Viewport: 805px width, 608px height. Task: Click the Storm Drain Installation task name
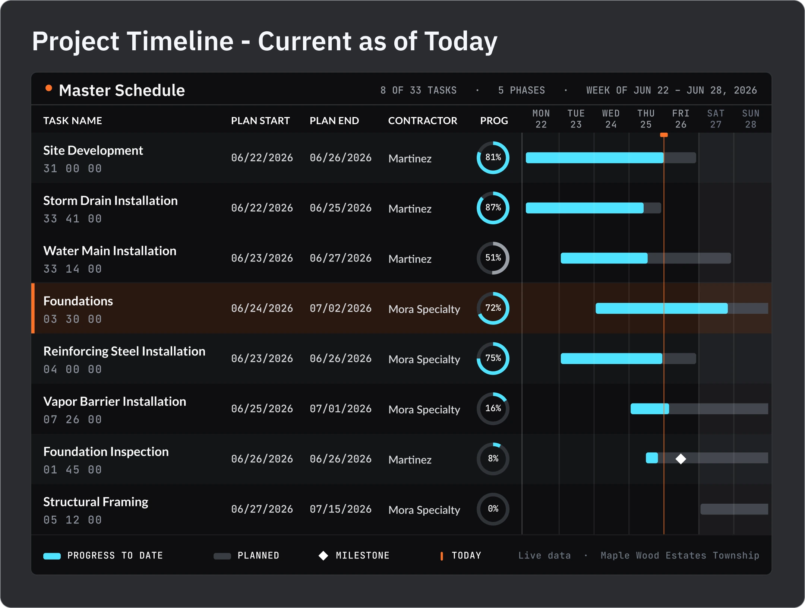coord(110,200)
